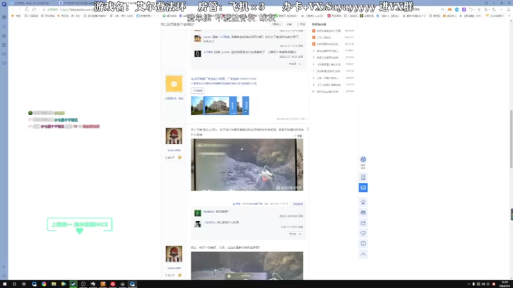Click the browser reload icon

27,10
